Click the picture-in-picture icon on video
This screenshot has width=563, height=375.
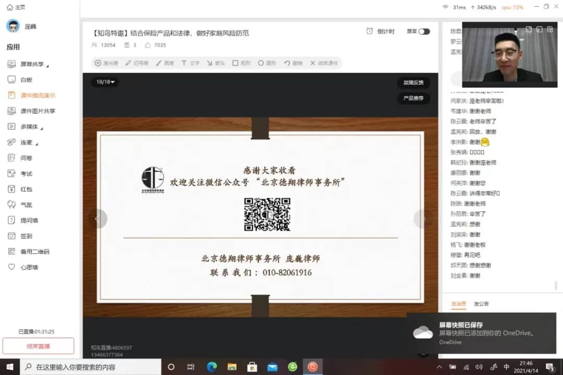click(540, 29)
